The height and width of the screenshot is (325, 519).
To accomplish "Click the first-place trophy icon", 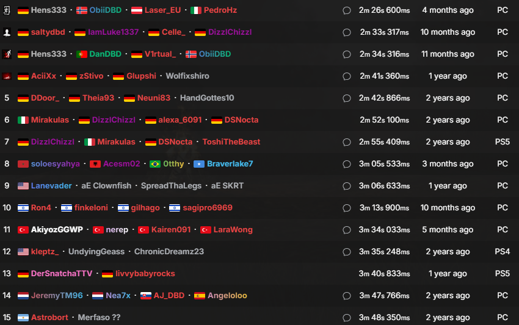I will click(x=7, y=10).
